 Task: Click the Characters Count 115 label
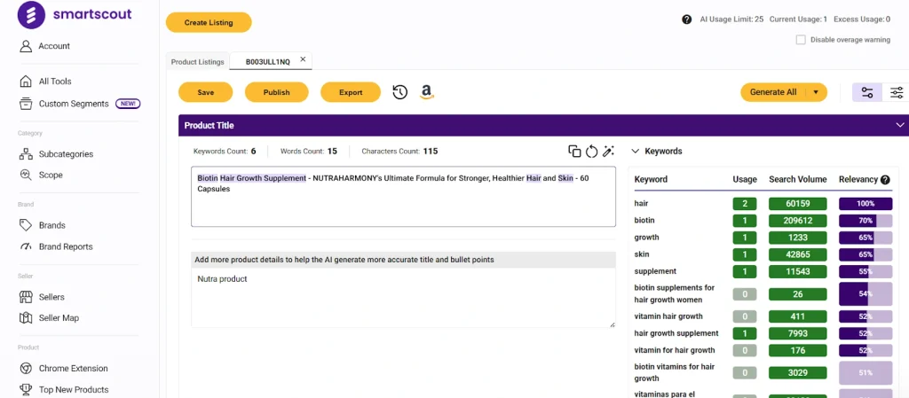click(399, 152)
